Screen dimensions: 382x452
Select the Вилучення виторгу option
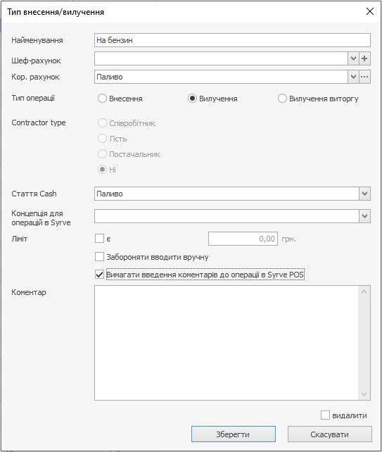click(282, 99)
